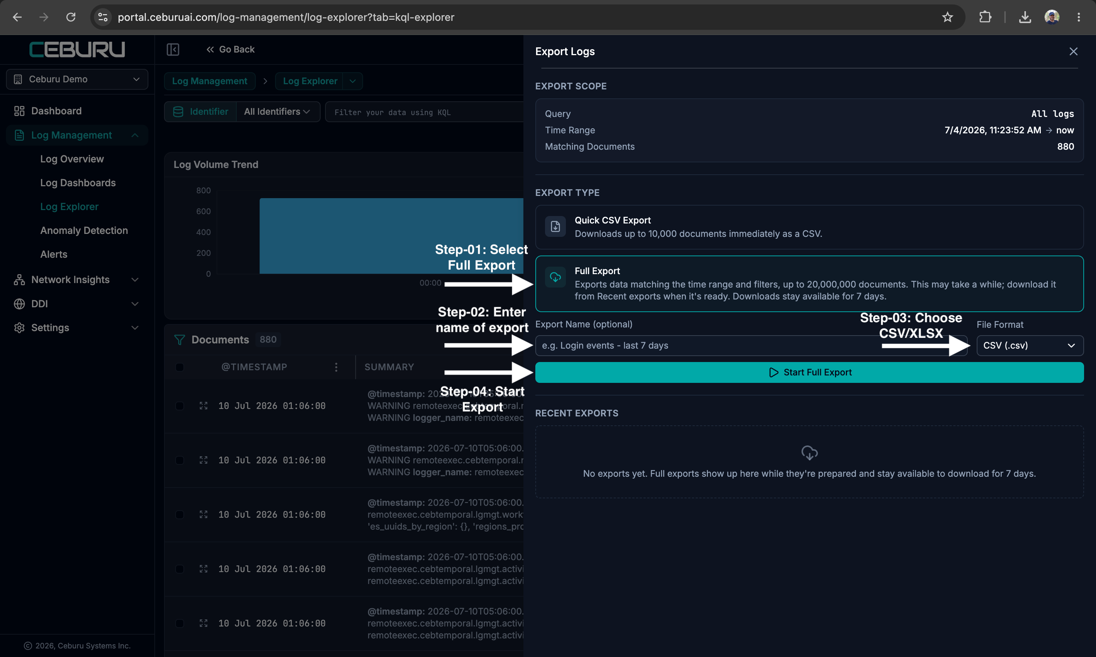Click the 'No exports yet' message
This screenshot has width=1096, height=657.
coord(809,474)
